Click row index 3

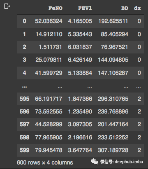(24, 60)
